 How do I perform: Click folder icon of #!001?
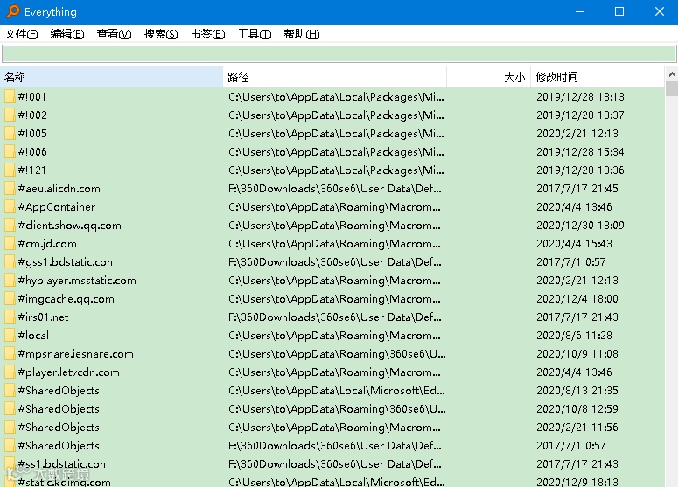pyautogui.click(x=10, y=96)
